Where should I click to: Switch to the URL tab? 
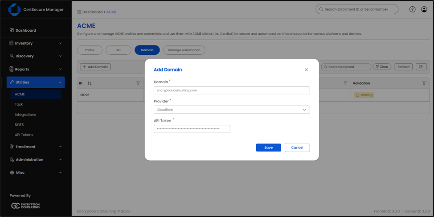tap(119, 50)
